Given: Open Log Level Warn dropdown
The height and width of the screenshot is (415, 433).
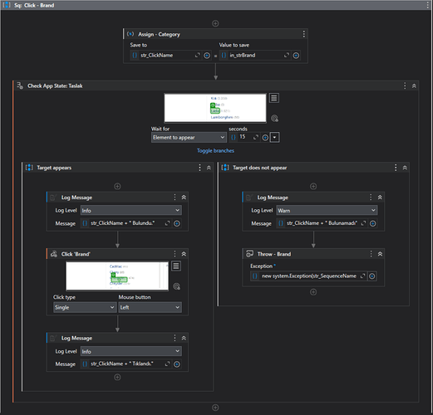Looking at the screenshot, I should point(327,210).
